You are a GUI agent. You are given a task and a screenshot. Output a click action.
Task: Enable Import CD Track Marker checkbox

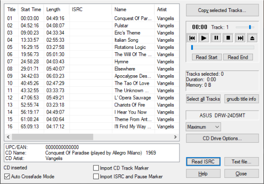click(96, 168)
